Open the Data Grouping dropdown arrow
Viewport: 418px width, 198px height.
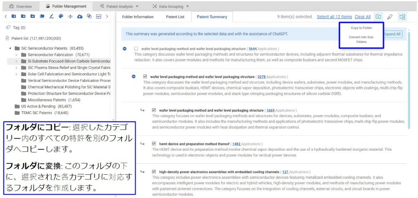tap(187, 6)
